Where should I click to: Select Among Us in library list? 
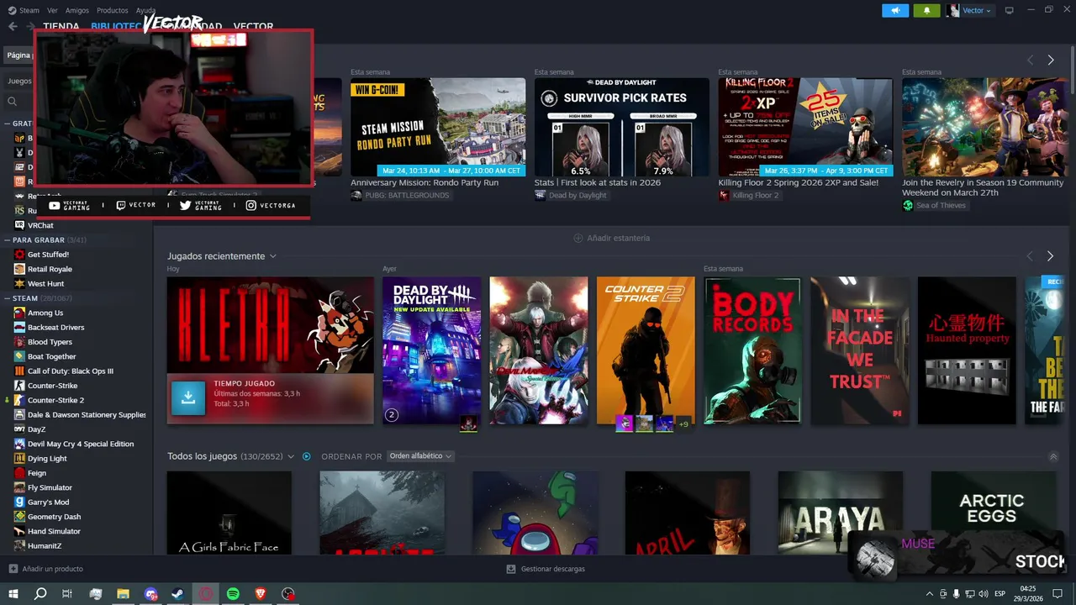[45, 313]
